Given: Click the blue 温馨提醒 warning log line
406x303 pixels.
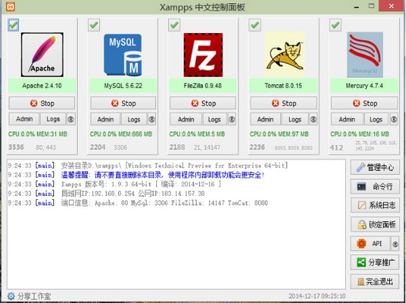Looking at the screenshot, I should click(x=136, y=175).
